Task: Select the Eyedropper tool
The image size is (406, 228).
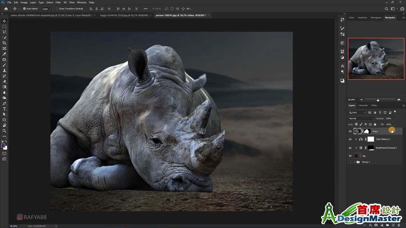Action: coord(4,54)
